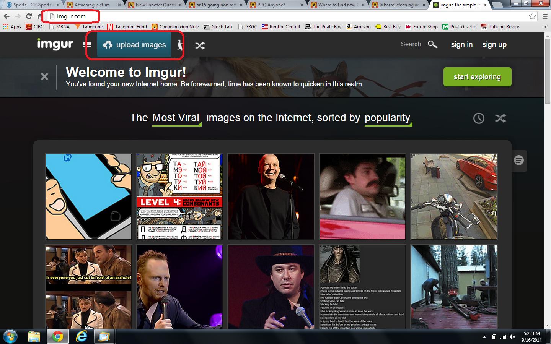The image size is (551, 344).
Task: Open the mustached man in car thumbnail
Action: tap(362, 196)
